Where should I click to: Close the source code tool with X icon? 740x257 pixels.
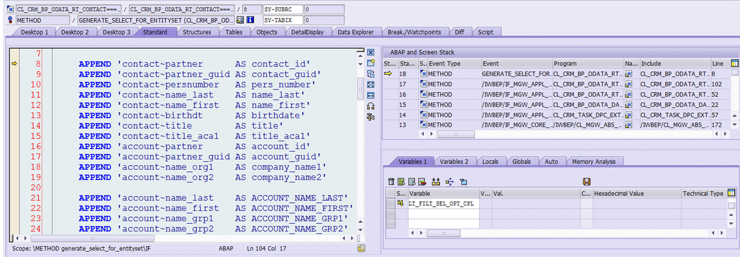tap(371, 52)
